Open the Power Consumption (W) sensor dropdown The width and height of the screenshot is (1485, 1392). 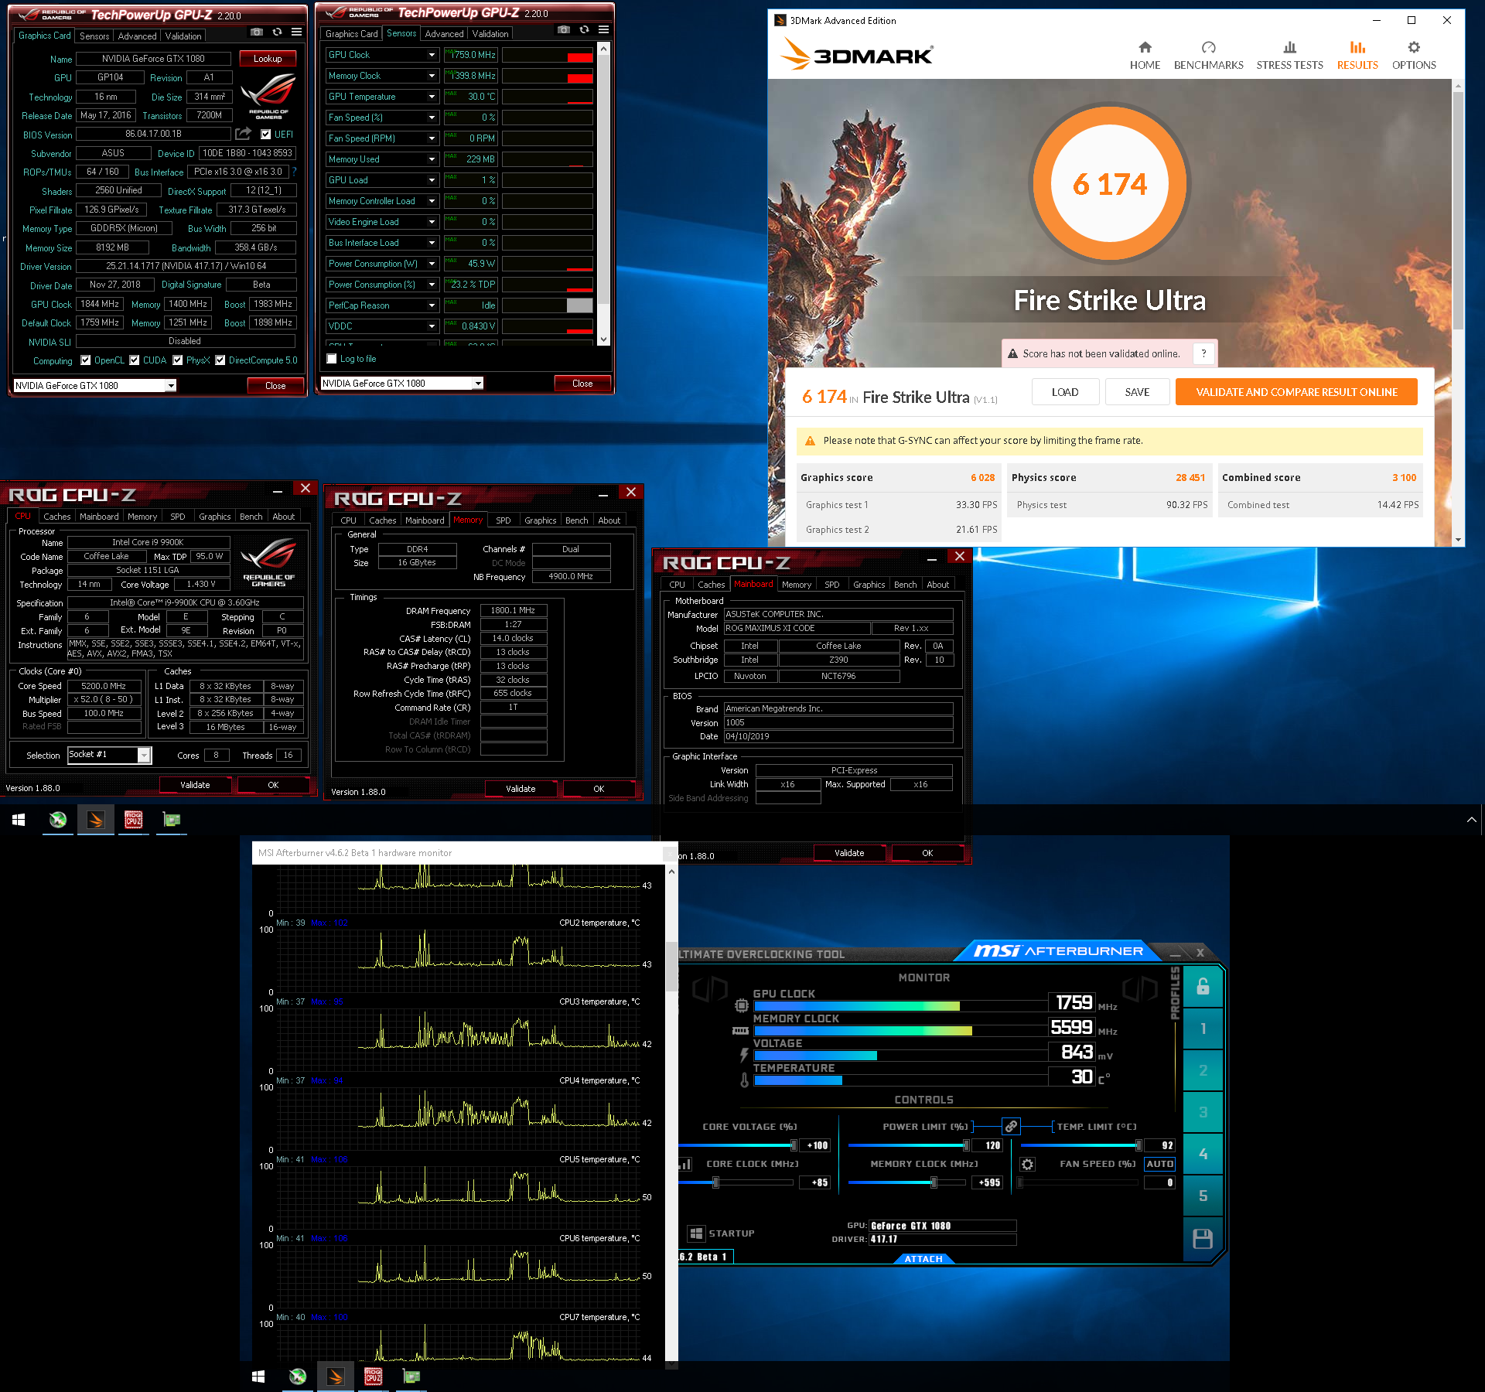tap(432, 264)
